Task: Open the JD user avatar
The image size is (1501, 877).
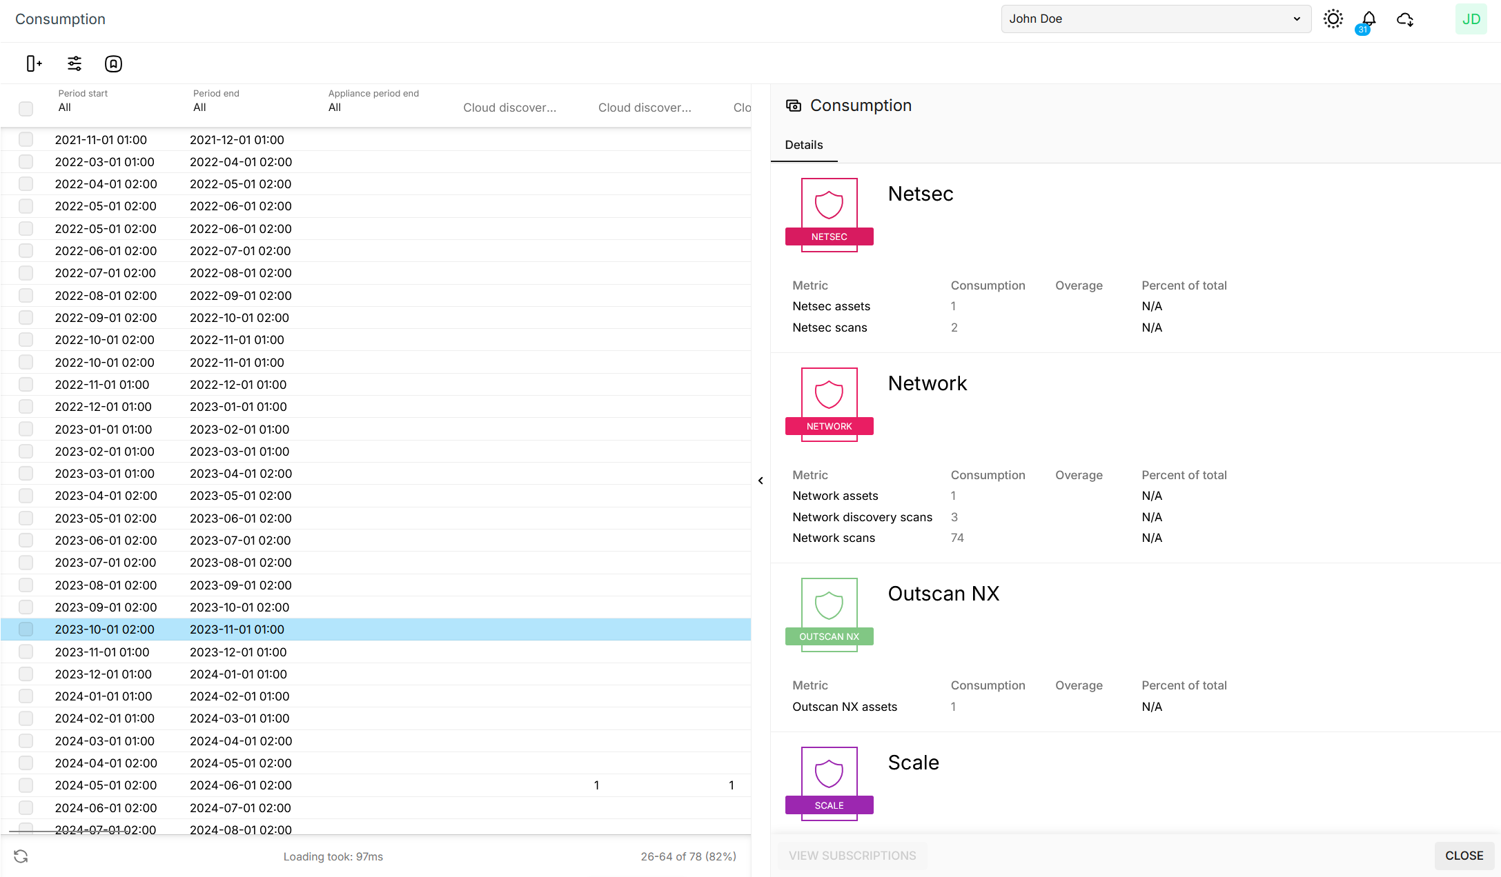Action: click(x=1471, y=19)
